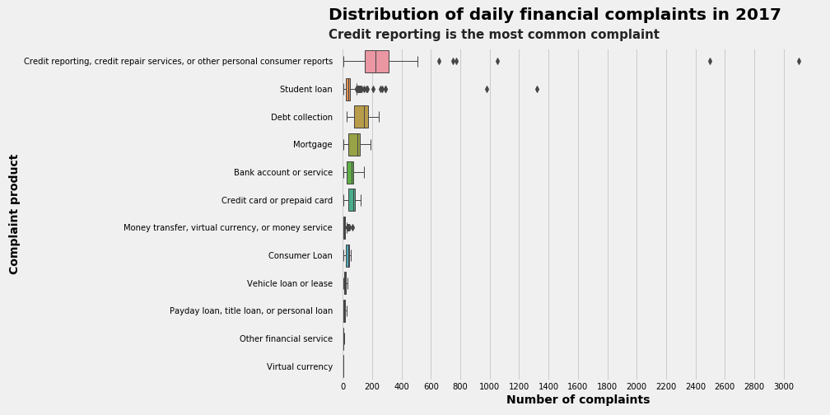Click the 'Consumer Loan' category label
This screenshot has width=830, height=415.
300,255
